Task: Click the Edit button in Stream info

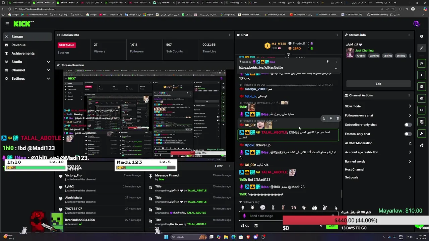Action: (378, 84)
